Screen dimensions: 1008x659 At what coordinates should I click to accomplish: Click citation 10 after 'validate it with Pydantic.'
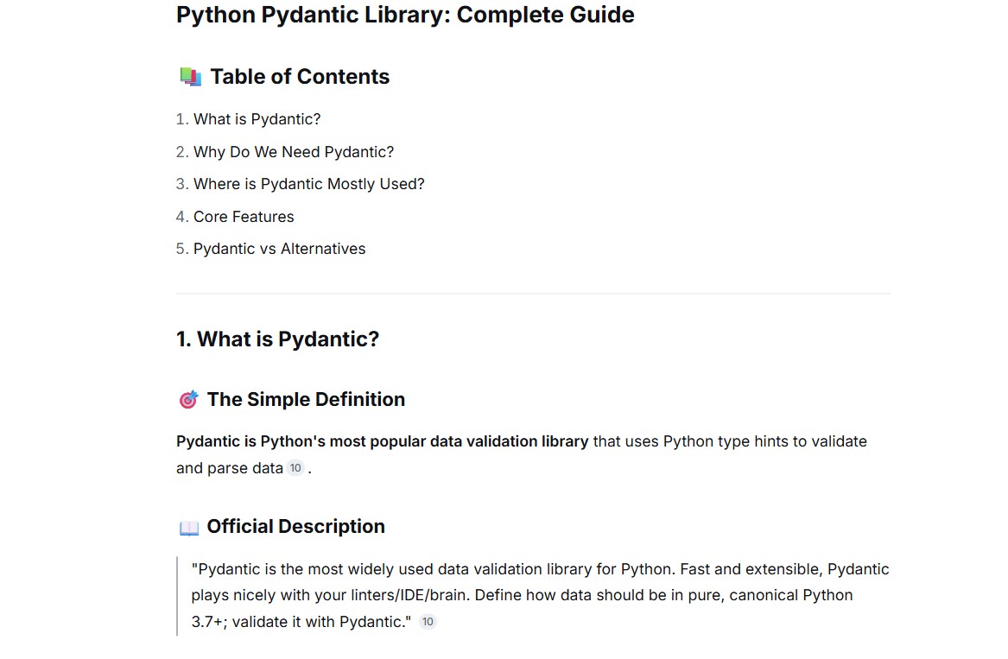428,622
